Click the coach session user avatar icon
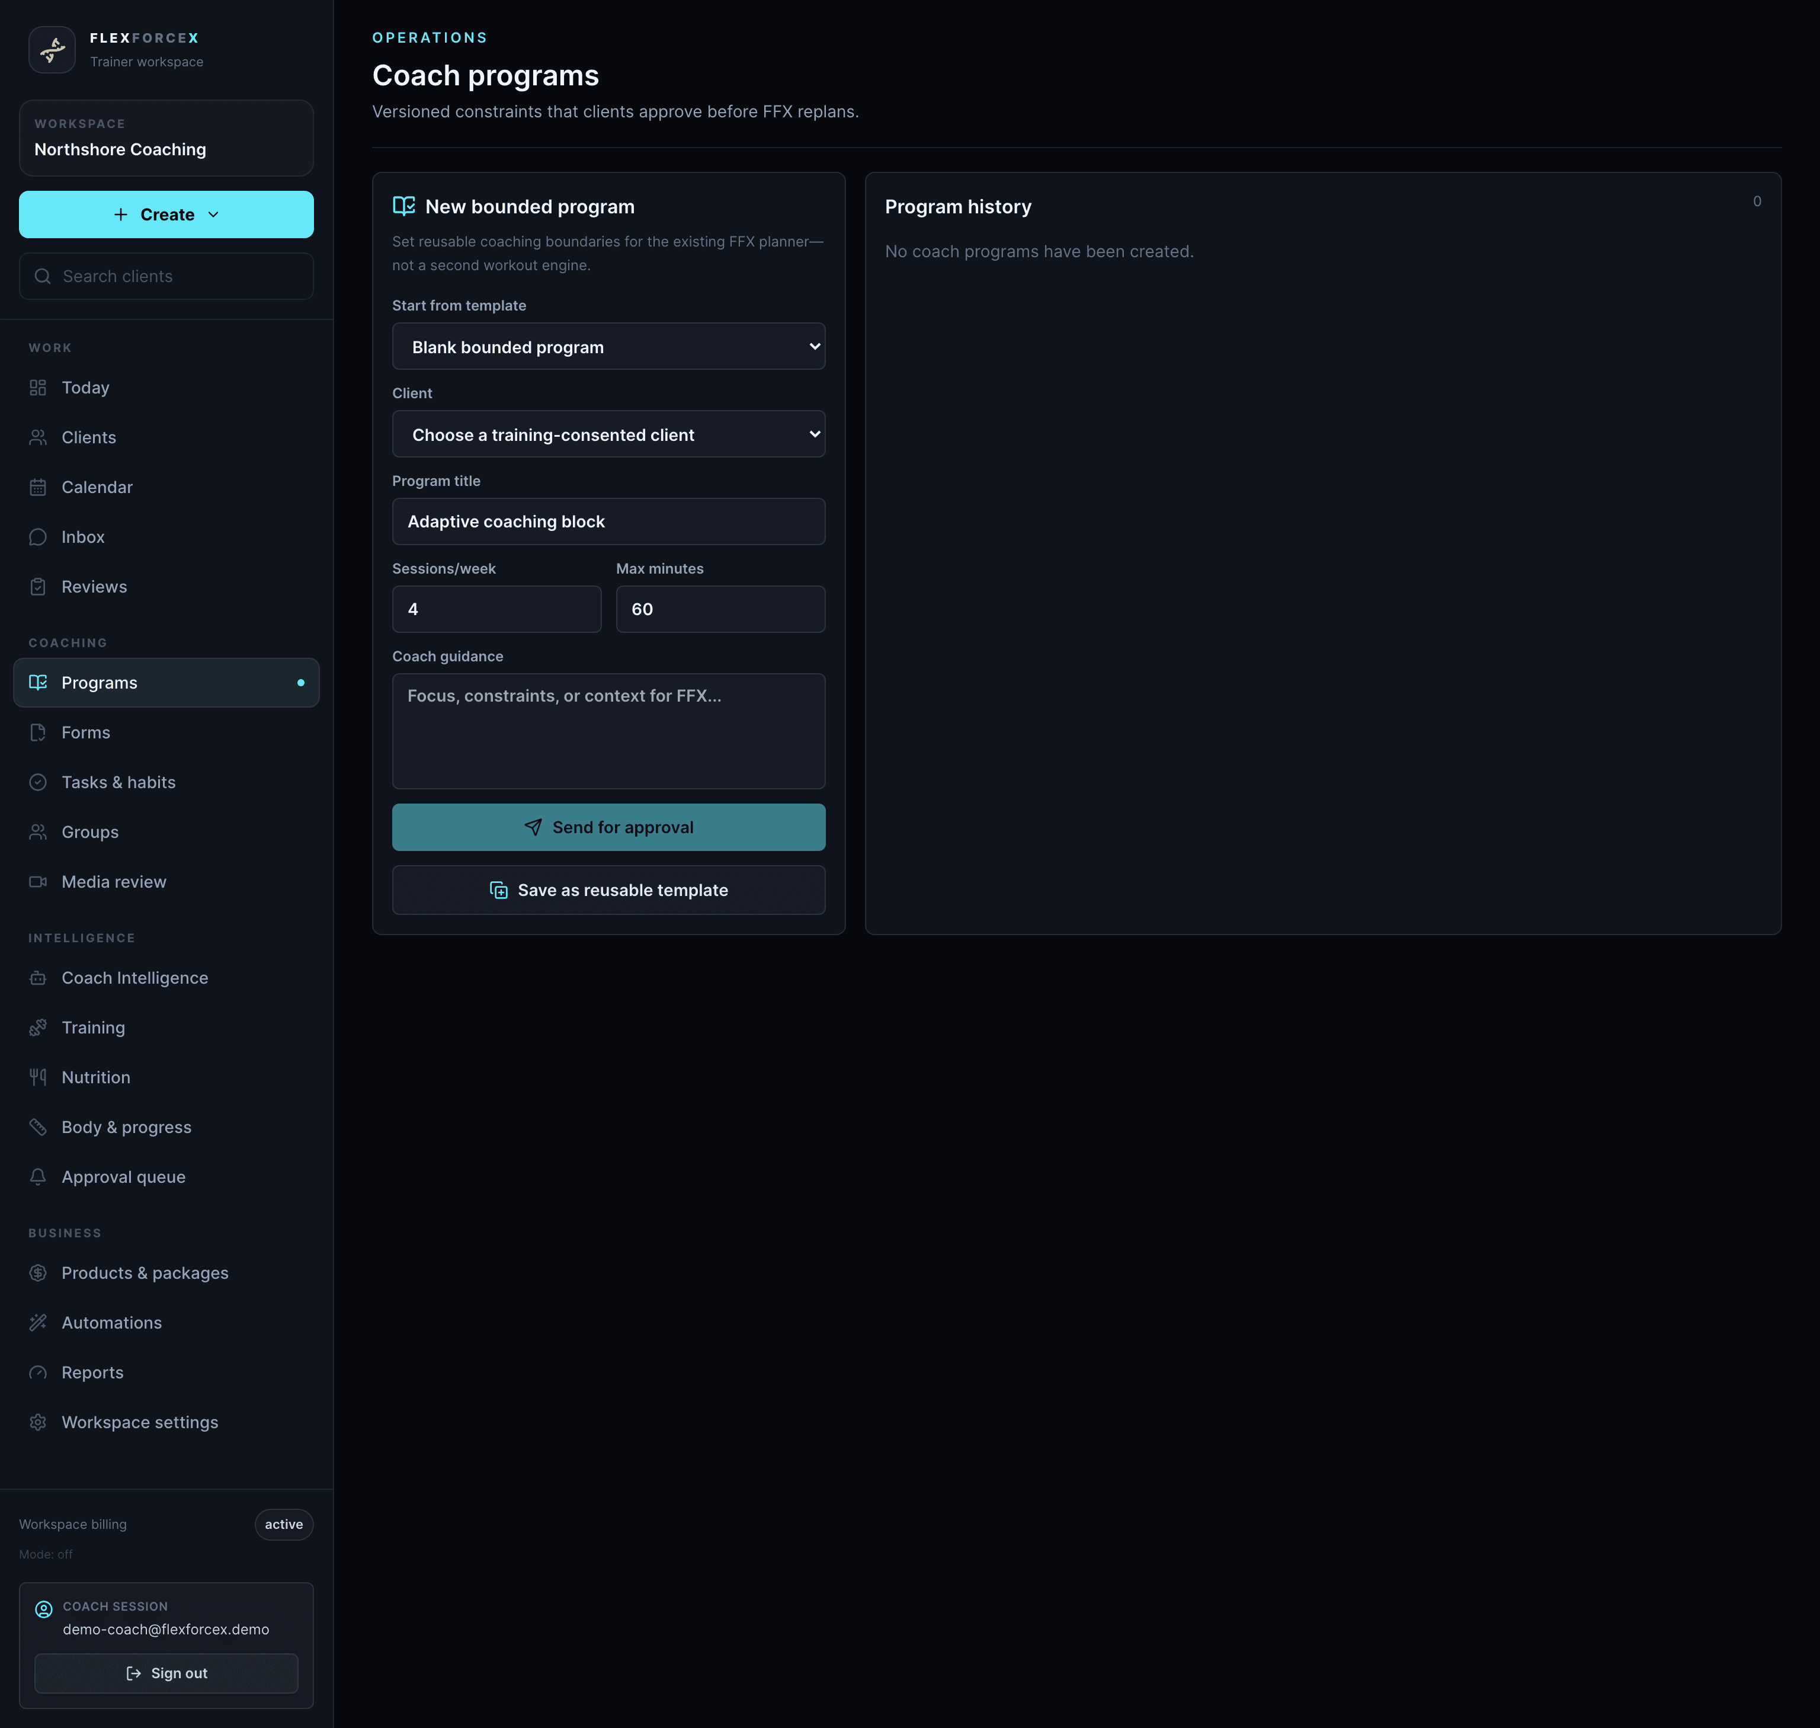Image resolution: width=1820 pixels, height=1728 pixels. pos(44,1609)
